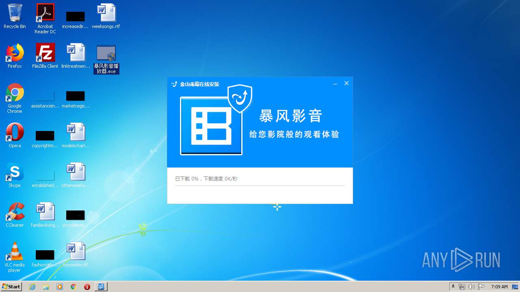This screenshot has width=520, height=292.
Task: Launch Firefox from the desktop
Action: tap(15, 56)
